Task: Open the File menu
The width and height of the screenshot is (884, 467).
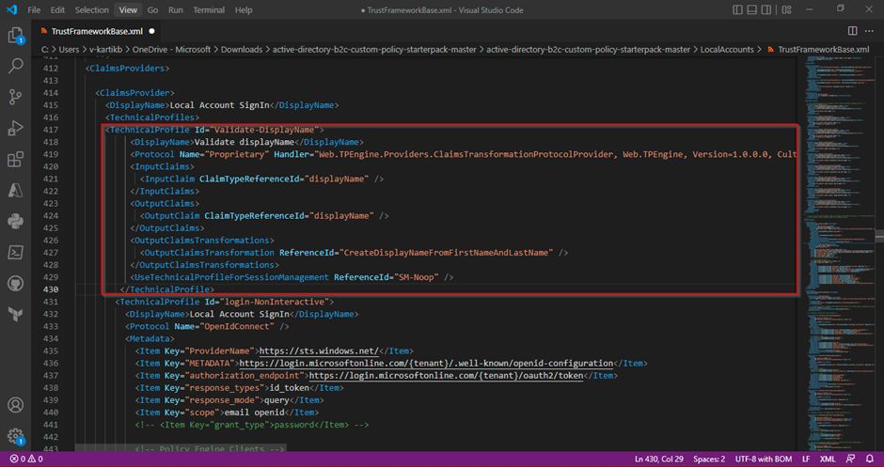Action: pos(34,9)
